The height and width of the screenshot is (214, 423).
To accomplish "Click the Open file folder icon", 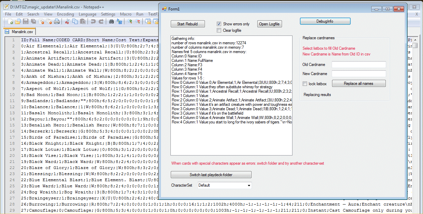I will (x=18, y=22).
